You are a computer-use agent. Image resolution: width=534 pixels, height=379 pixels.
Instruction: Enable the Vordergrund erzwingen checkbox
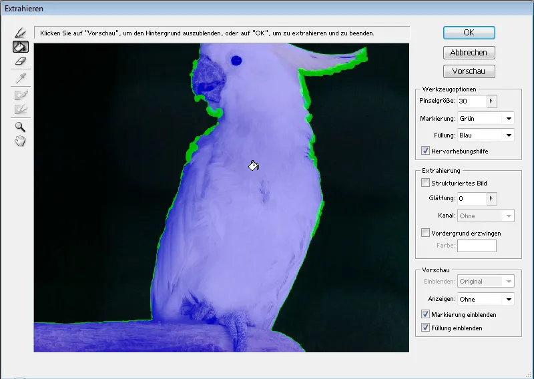(425, 233)
